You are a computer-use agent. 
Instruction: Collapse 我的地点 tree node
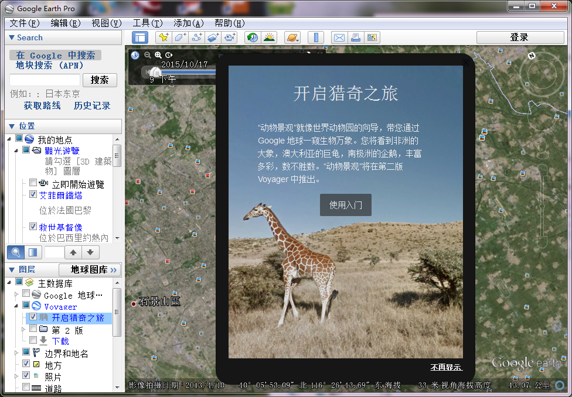[x=9, y=139]
